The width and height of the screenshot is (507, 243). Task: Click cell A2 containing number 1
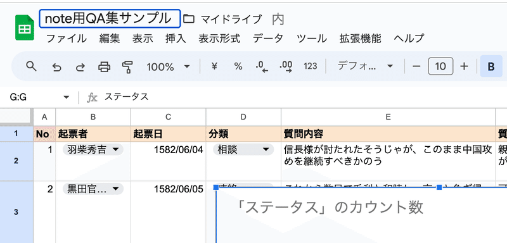click(x=44, y=161)
